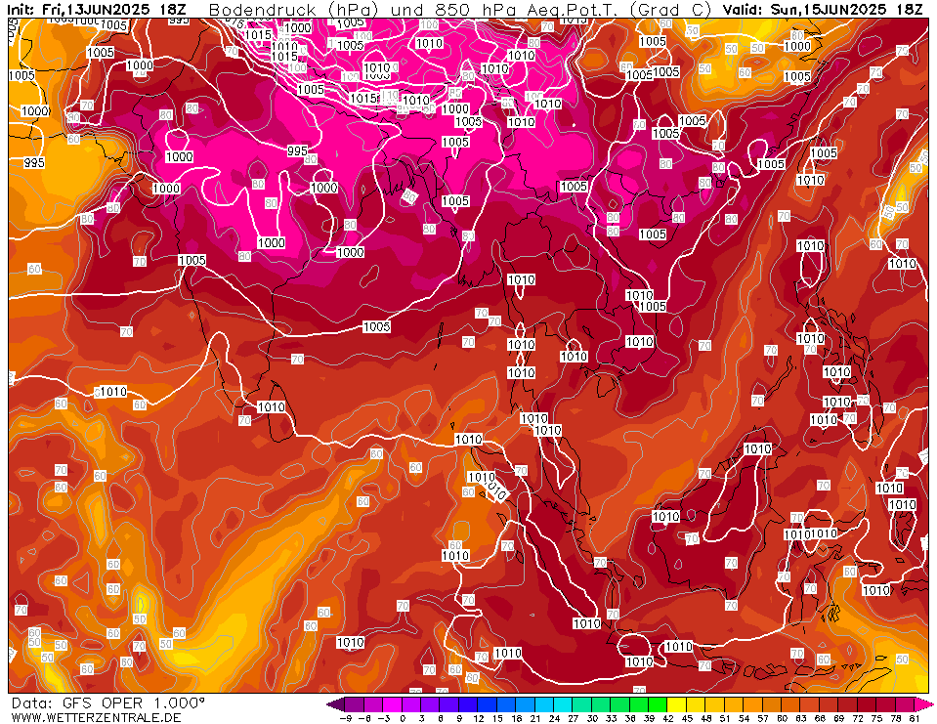The height and width of the screenshot is (724, 937).
Task: Select the blue legend swatch between 12 and 15
Action: coord(487,703)
